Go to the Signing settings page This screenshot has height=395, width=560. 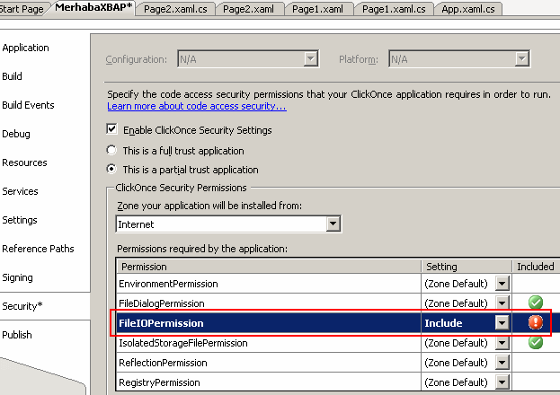pos(19,277)
